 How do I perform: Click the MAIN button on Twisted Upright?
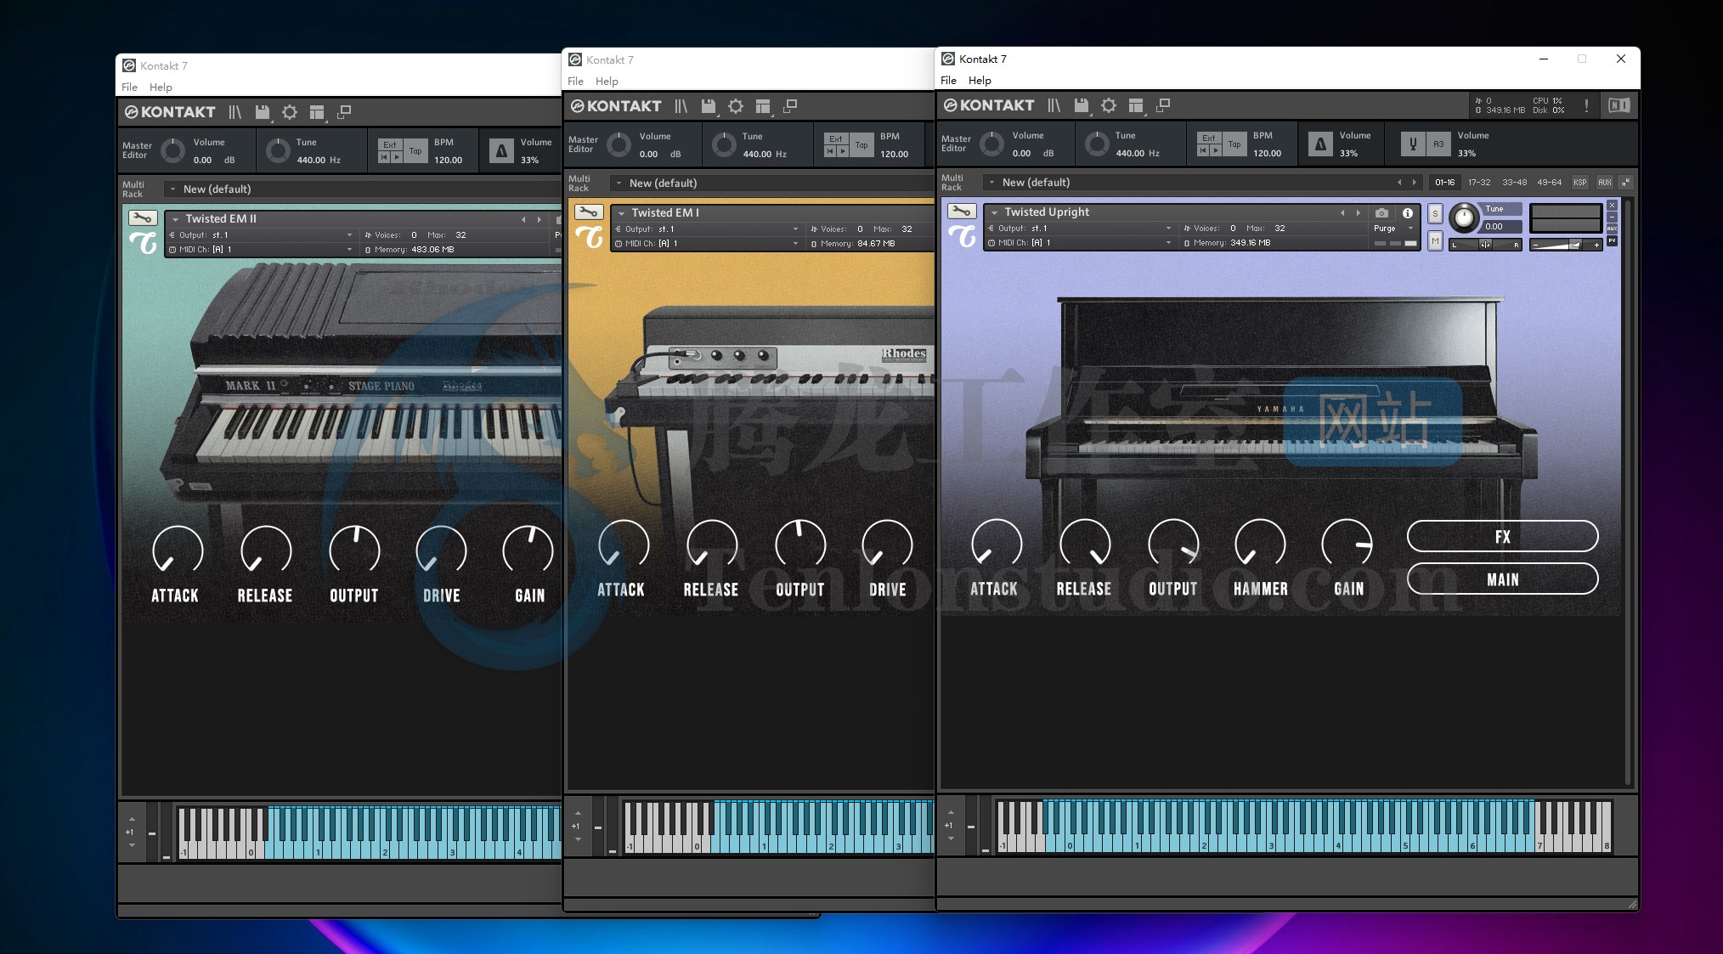(x=1502, y=579)
